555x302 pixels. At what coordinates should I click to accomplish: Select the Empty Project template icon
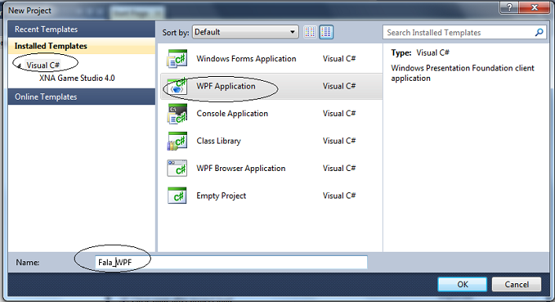177,195
